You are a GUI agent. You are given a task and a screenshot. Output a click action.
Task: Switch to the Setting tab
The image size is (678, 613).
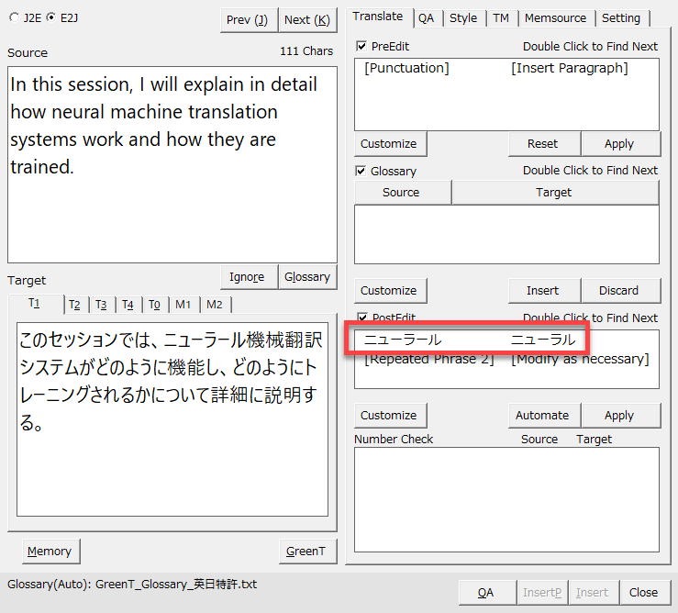(621, 17)
